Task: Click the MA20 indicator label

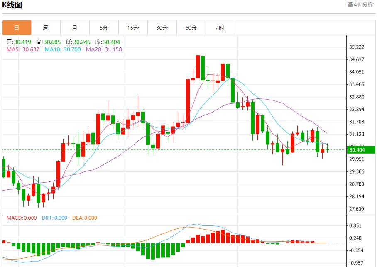Action: (104, 49)
